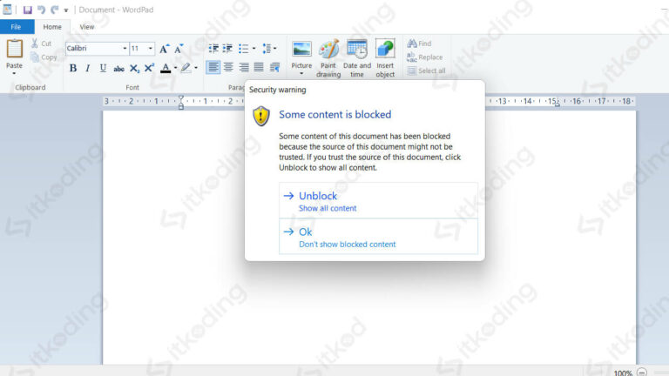Click Unblock to show all content
The image size is (669, 376).
(x=378, y=201)
